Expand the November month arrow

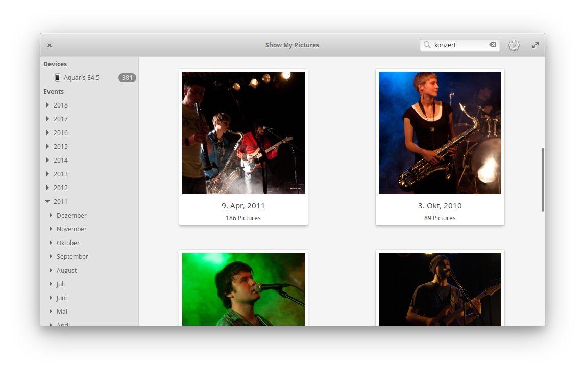coord(51,229)
